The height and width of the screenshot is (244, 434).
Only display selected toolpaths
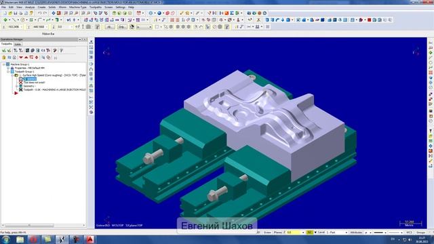click(x=43, y=58)
